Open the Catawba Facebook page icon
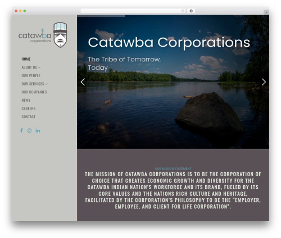Viewport: 281px width, 238px height. click(x=21, y=131)
